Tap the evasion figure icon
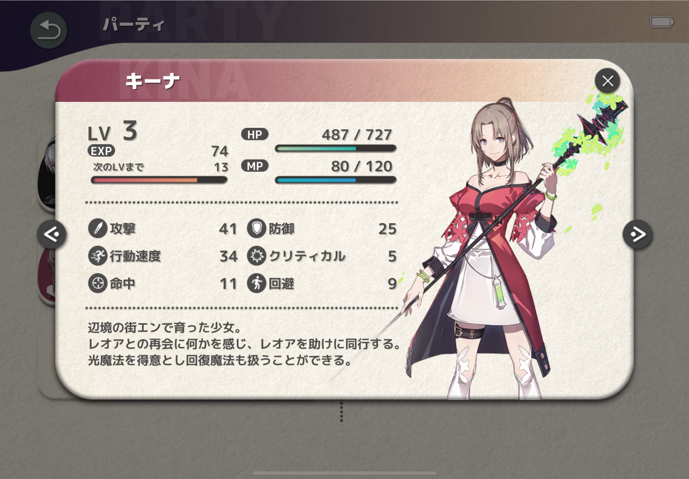The height and width of the screenshot is (479, 689). [x=257, y=283]
